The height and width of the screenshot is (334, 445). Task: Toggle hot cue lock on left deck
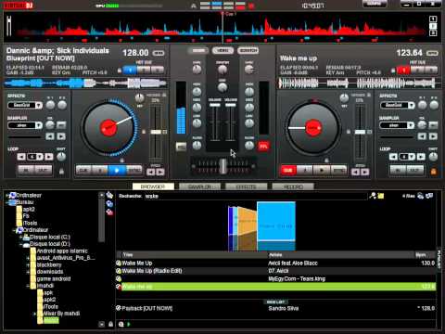(120, 71)
